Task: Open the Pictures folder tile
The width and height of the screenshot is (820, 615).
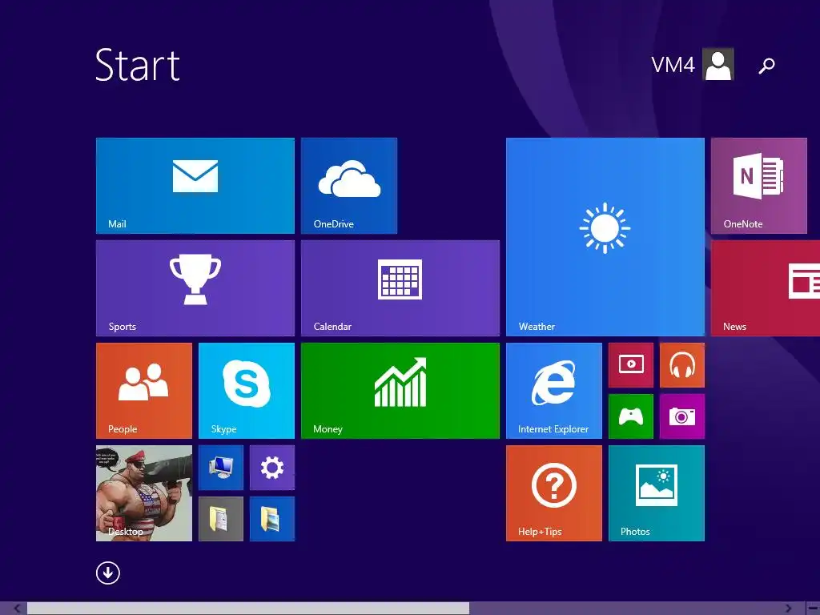Action: pos(272,519)
